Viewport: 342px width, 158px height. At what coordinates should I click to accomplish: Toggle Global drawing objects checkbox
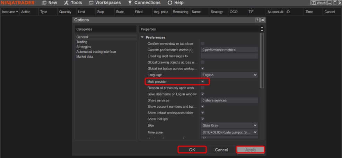pyautogui.click(x=203, y=62)
